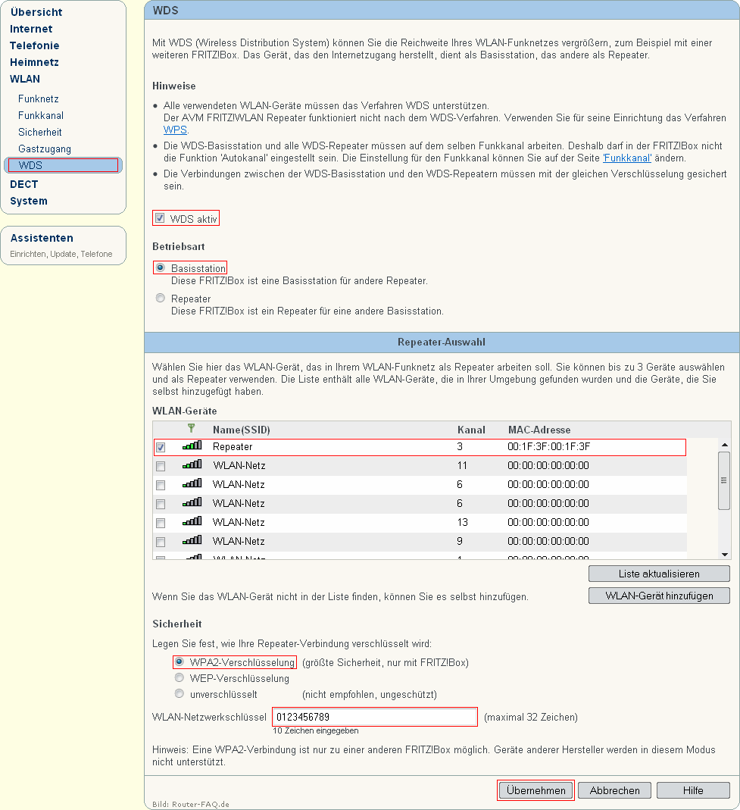The image size is (740, 810).
Task: Follow the WPS link in hints
Action: point(175,130)
